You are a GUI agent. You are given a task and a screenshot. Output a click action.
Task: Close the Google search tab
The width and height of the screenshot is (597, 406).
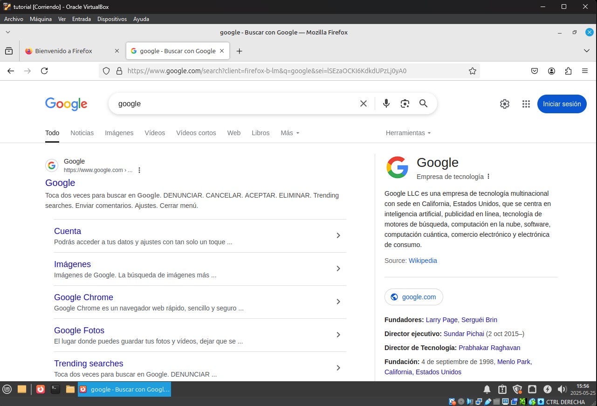(x=222, y=51)
